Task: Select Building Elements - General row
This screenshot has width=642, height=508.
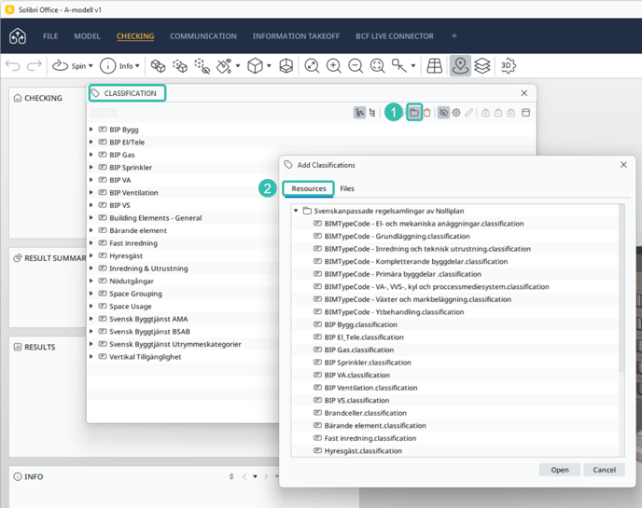Action: 184,217
